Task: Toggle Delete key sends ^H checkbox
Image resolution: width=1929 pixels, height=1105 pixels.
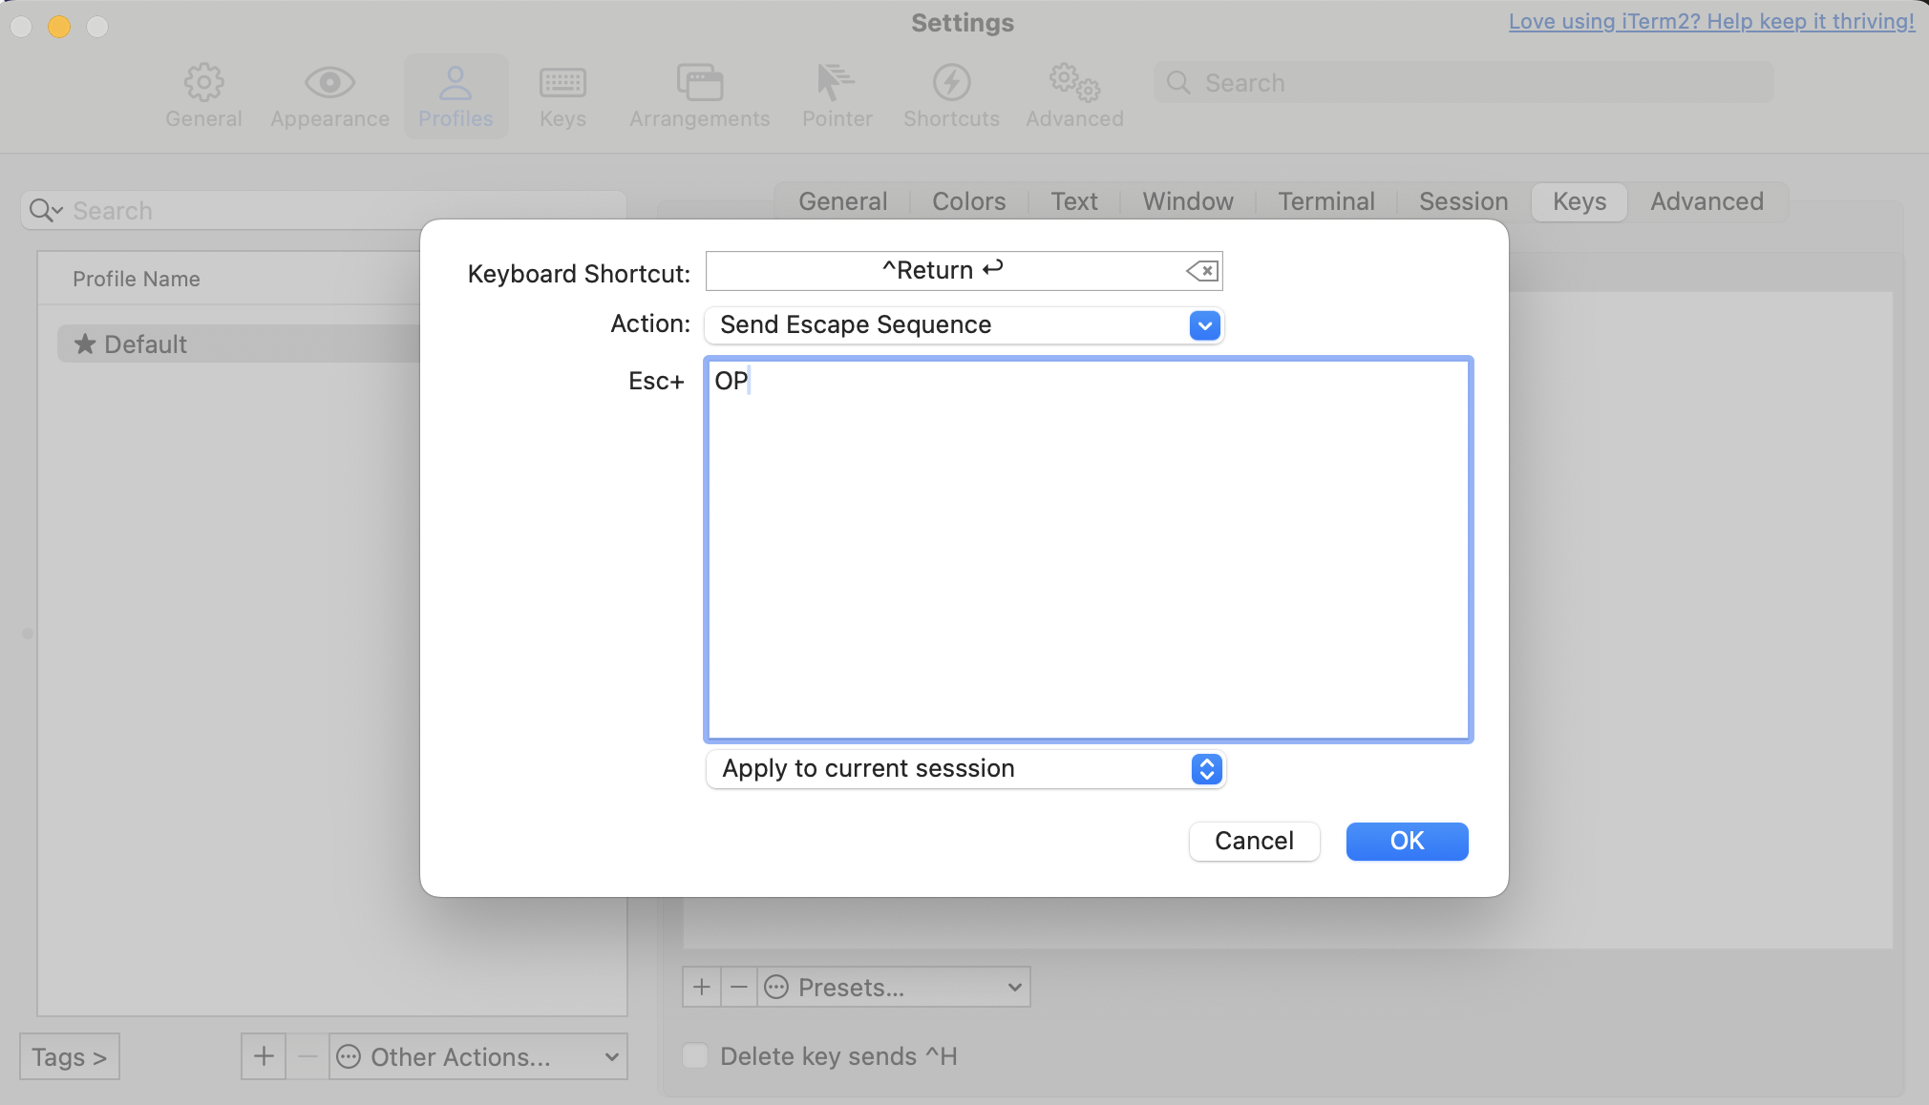Action: [x=695, y=1055]
